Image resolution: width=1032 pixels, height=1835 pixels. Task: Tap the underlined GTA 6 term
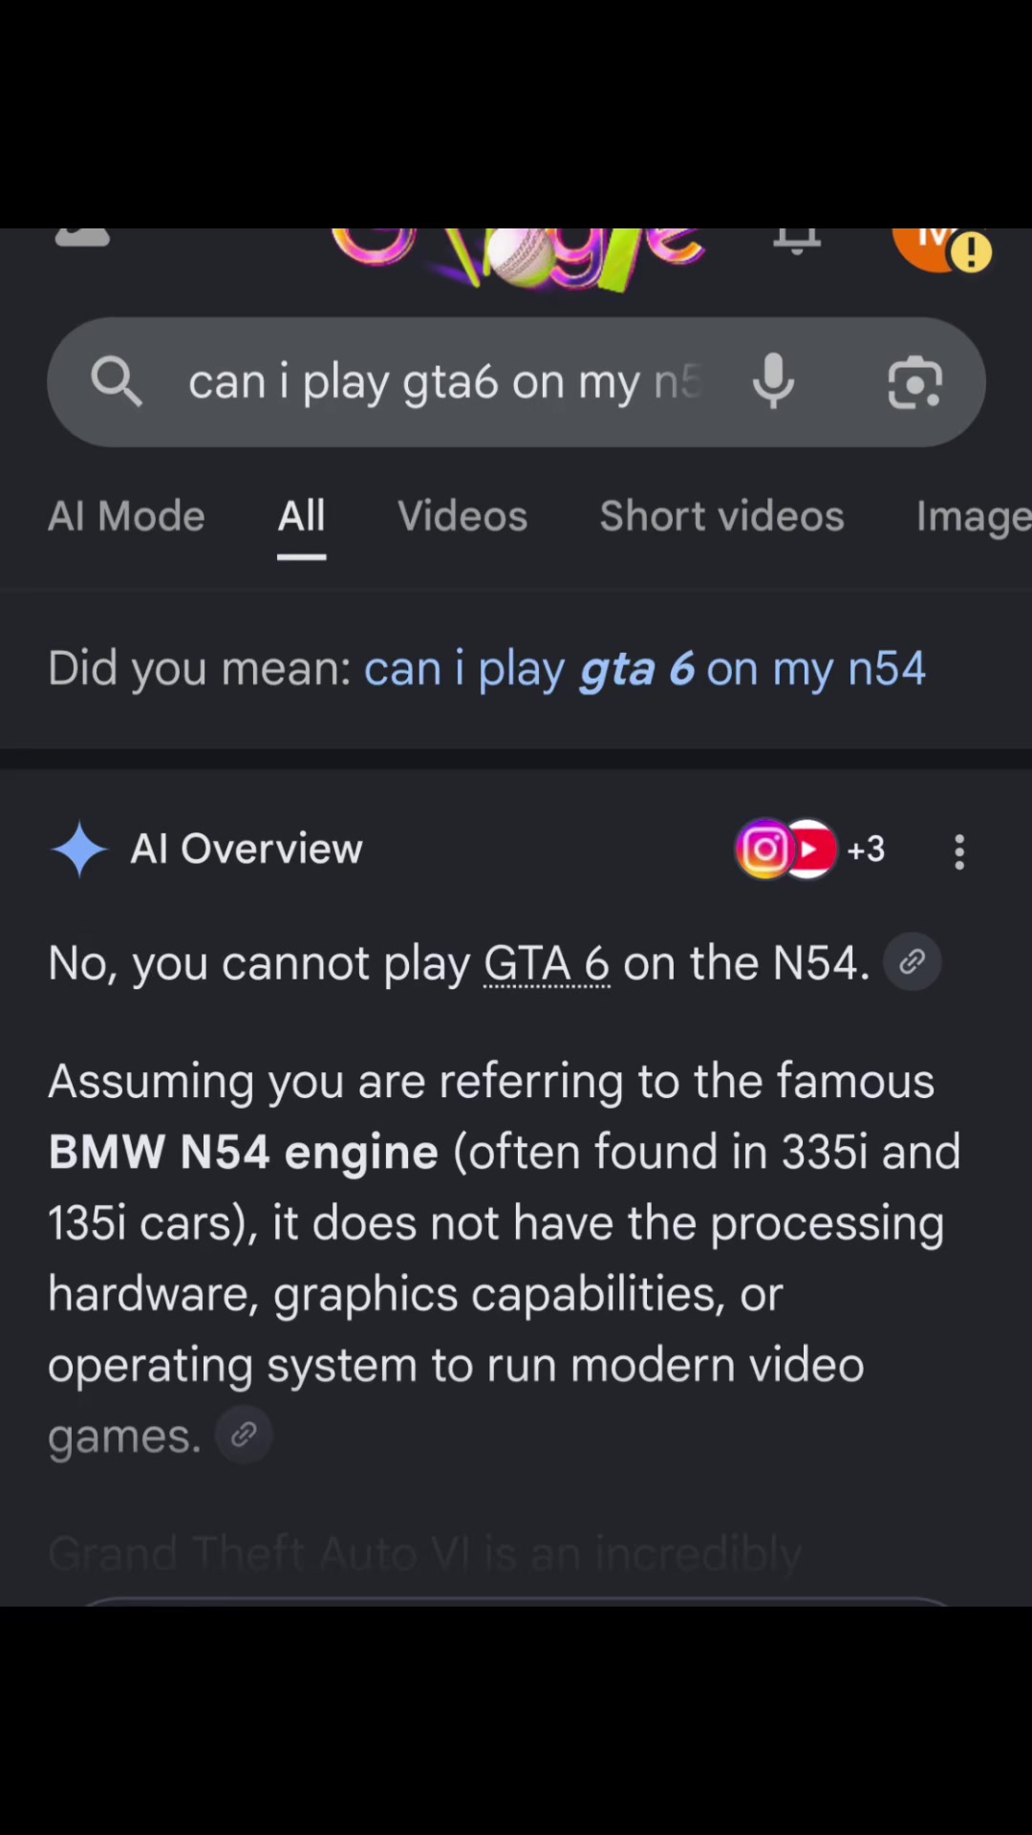547,962
